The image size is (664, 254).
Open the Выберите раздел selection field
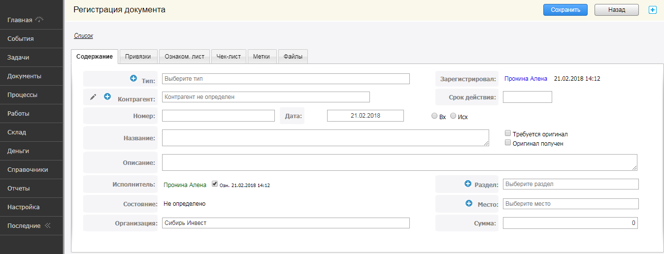570,184
